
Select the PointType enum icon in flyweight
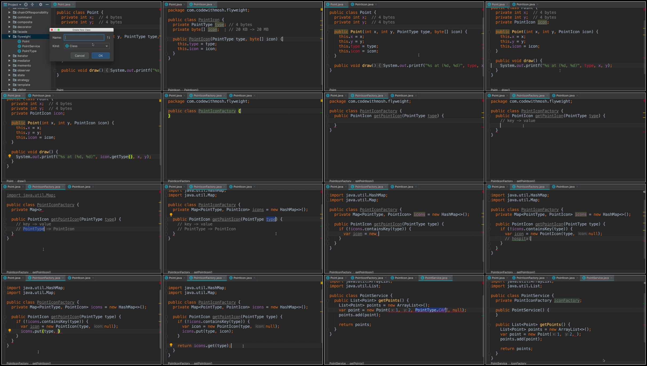(19, 51)
